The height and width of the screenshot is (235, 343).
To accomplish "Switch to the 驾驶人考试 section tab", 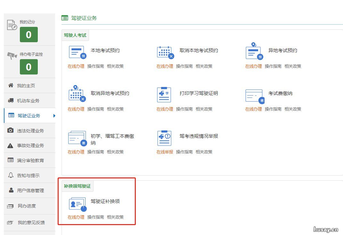I will point(75,35).
